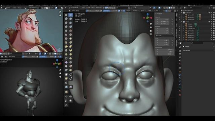Screen dimensions: 215x121
Task: Select the Scale transform tool
Action: [66, 101]
